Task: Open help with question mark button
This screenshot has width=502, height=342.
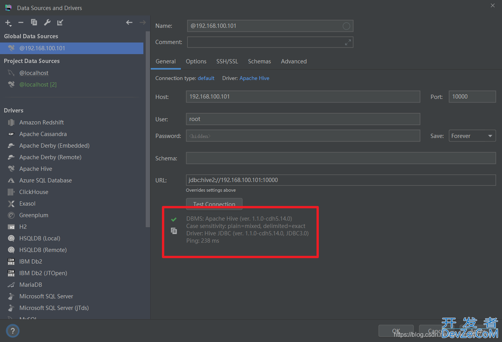Action: (12, 331)
